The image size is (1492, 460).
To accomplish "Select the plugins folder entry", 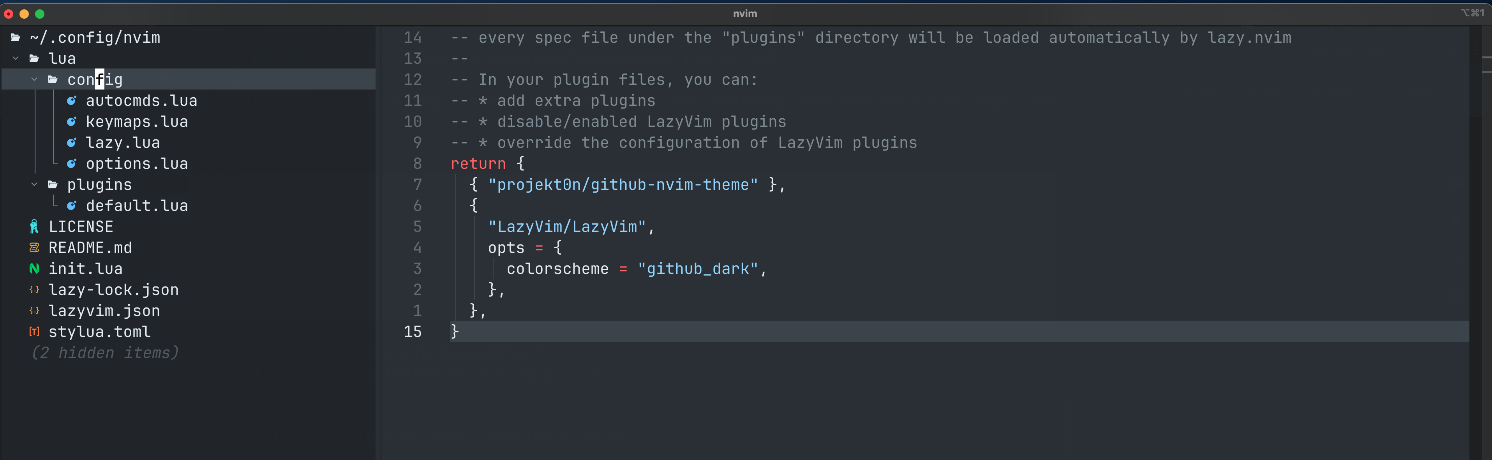I will tap(100, 185).
